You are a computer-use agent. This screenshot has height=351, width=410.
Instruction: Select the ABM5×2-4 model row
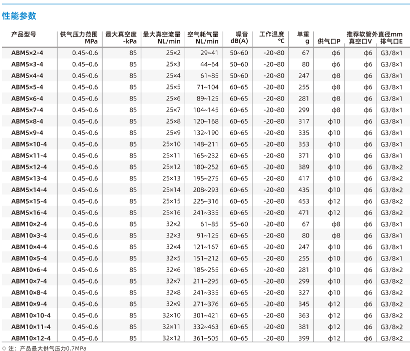(206, 53)
